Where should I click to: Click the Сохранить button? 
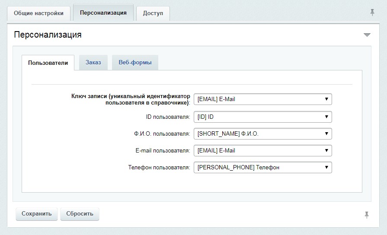pyautogui.click(x=36, y=214)
